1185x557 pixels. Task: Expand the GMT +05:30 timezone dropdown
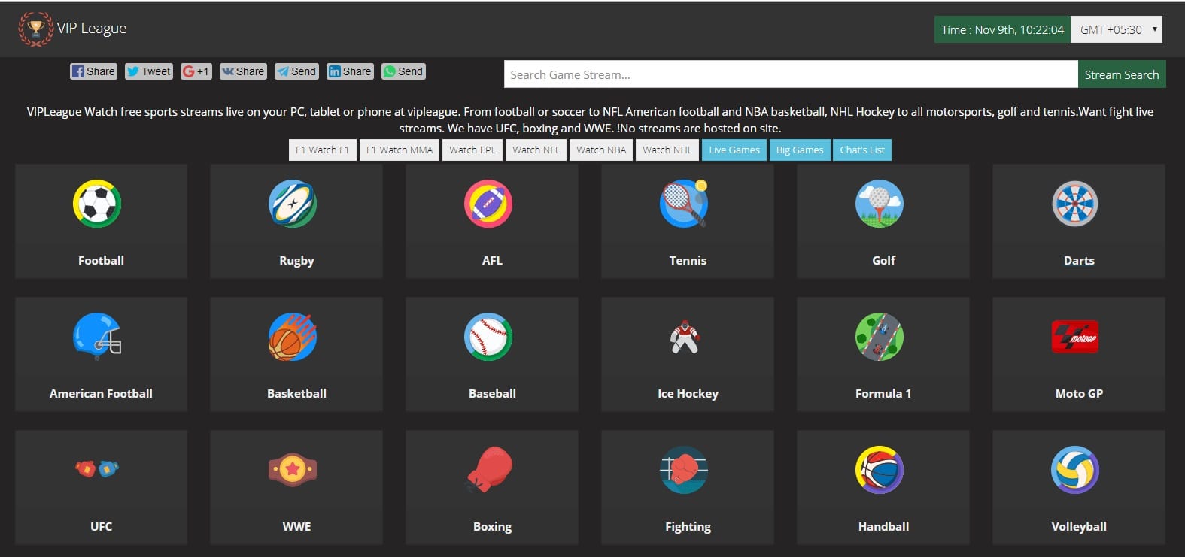[1117, 29]
